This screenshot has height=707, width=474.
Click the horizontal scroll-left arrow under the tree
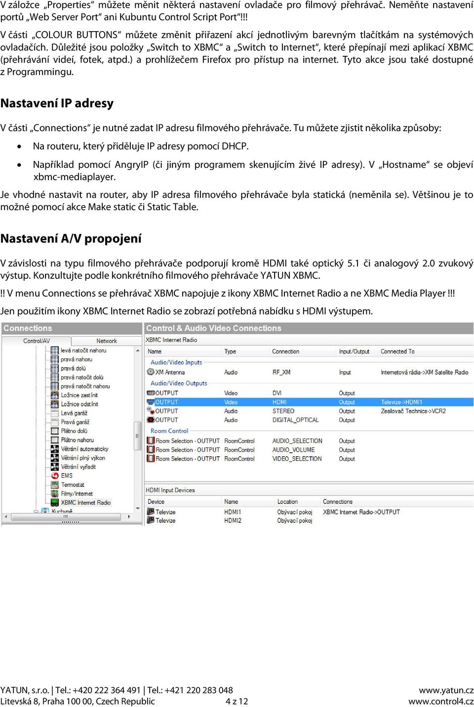(x=6, y=517)
